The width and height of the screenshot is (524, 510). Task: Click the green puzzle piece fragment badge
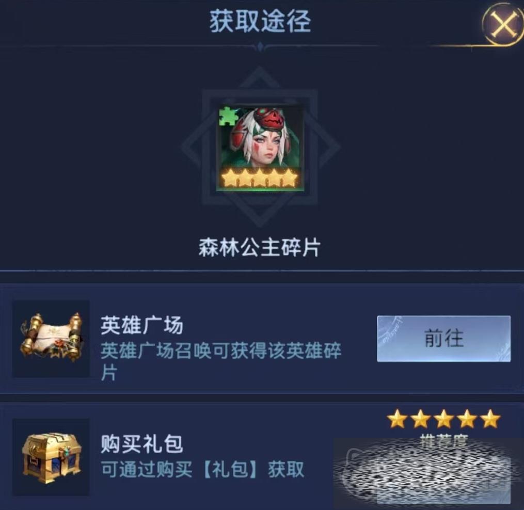tap(228, 117)
